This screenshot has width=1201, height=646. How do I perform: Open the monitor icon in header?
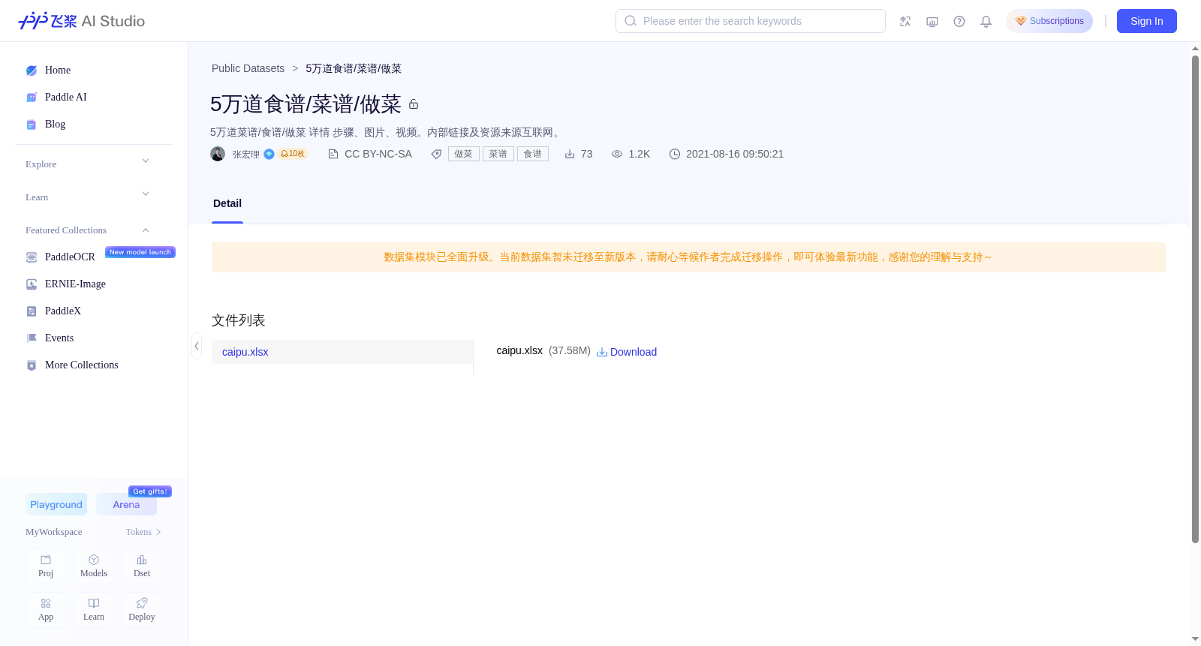click(x=932, y=22)
